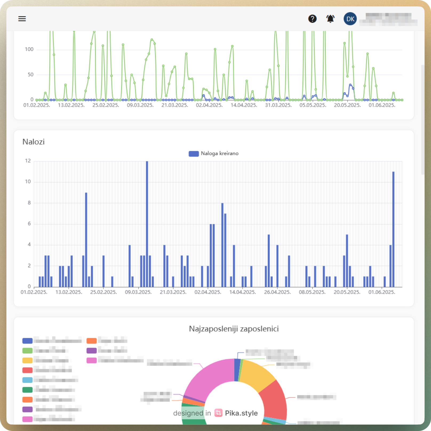431x431 pixels.
Task: Click the yellow employee legend swatch
Action: coord(27,360)
